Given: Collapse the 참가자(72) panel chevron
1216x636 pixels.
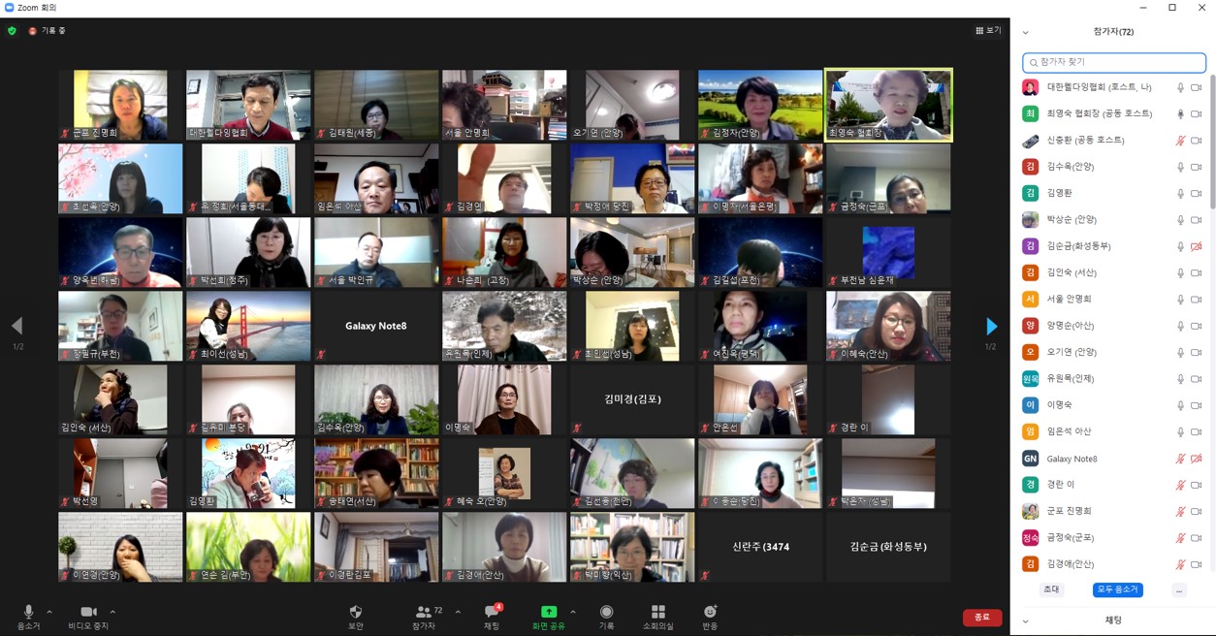Looking at the screenshot, I should click(x=1025, y=32).
